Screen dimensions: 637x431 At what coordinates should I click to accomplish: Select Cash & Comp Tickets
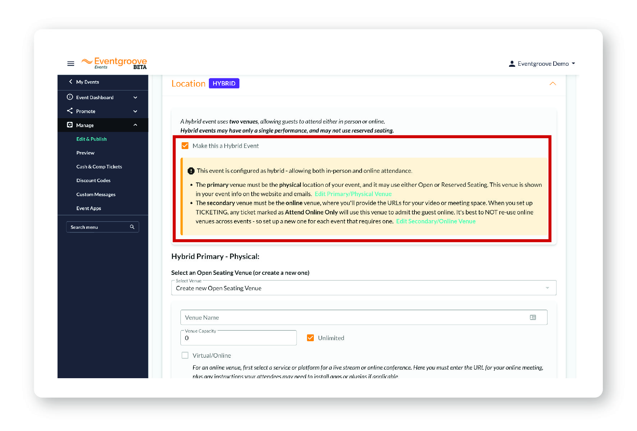coord(99,167)
